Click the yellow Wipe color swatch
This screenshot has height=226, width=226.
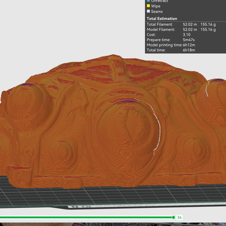[x=148, y=6]
